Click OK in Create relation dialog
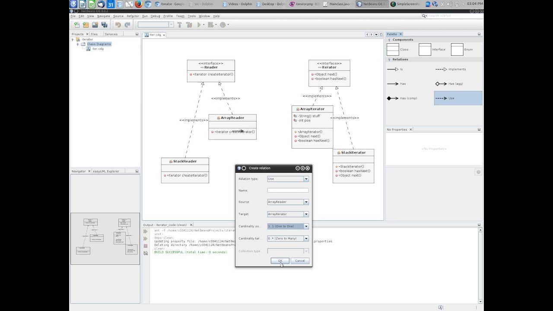The image size is (553, 311). click(x=280, y=261)
